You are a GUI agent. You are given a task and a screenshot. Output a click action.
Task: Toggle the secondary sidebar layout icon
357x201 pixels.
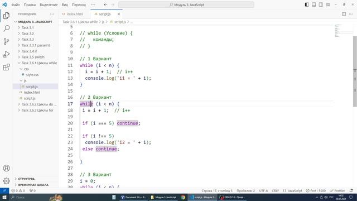tap(321, 4)
